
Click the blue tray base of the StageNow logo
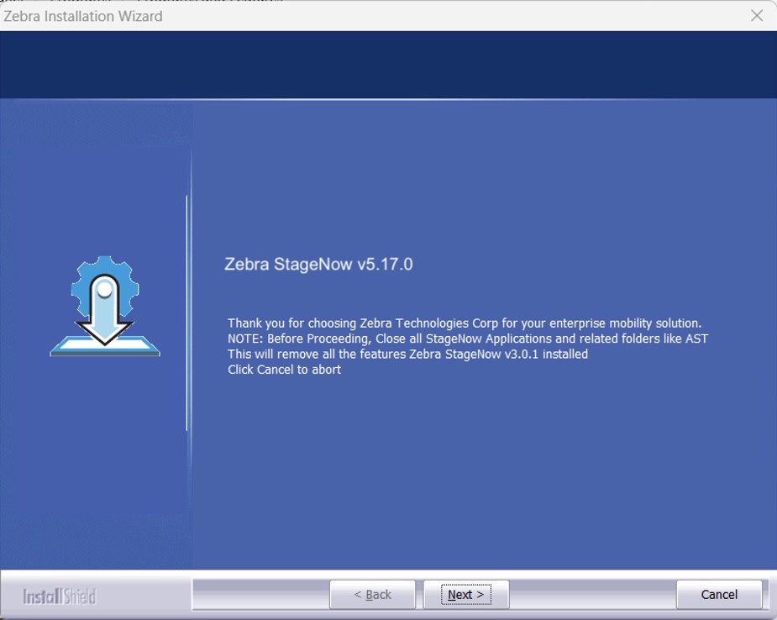[x=104, y=348]
